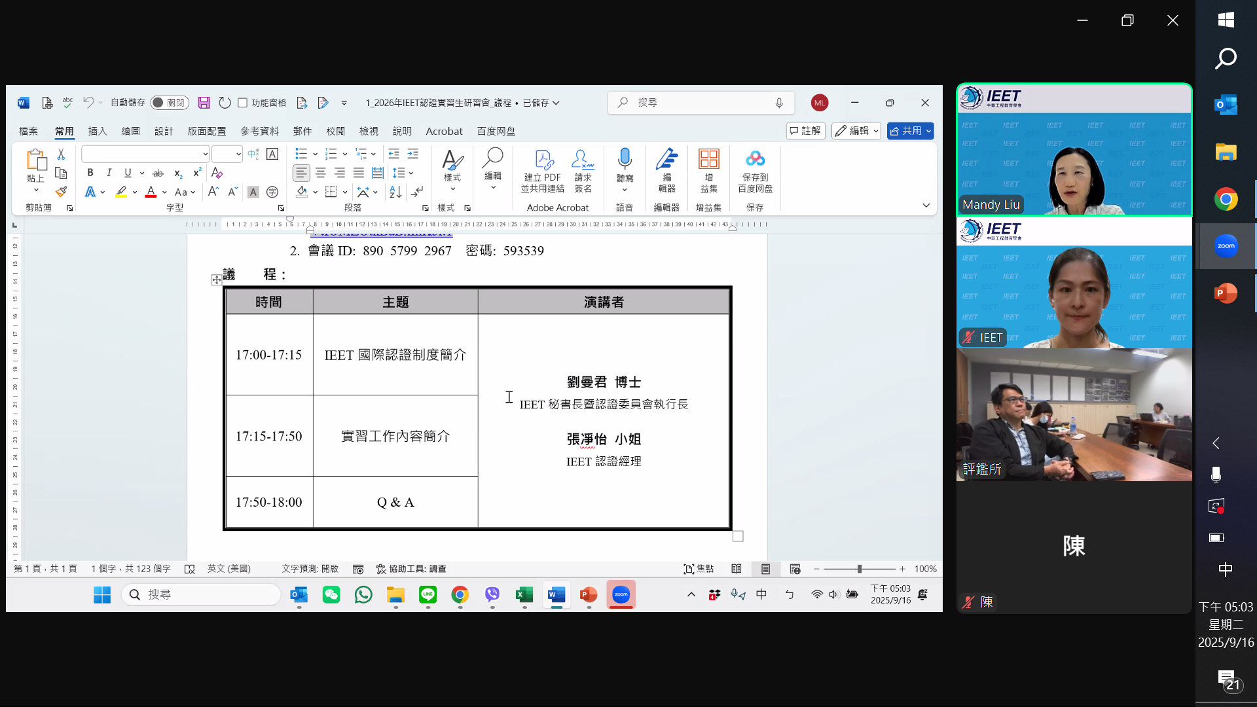Click the Comments button

pos(805,131)
